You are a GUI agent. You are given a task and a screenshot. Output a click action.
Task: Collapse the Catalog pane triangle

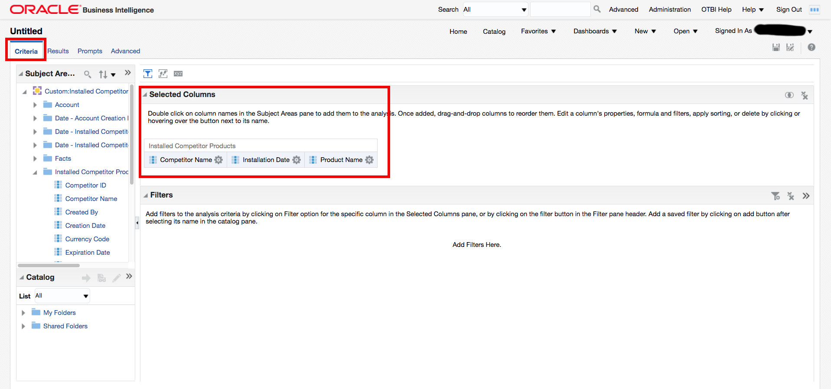pos(21,278)
